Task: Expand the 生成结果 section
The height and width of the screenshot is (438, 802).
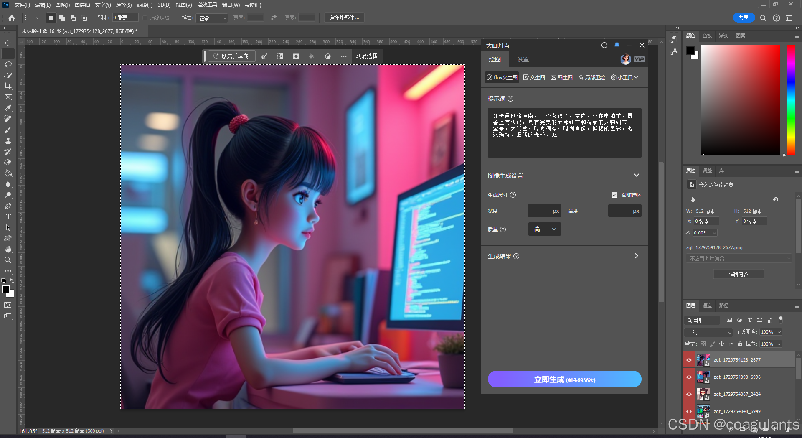Action: 636,256
